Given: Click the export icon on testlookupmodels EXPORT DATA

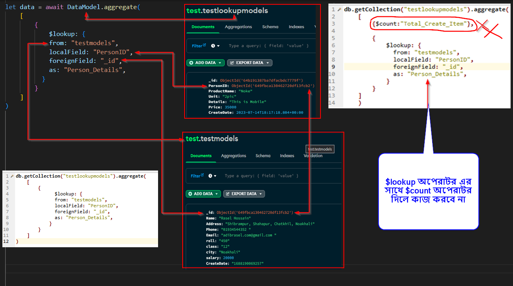Looking at the screenshot, I should click(x=232, y=63).
